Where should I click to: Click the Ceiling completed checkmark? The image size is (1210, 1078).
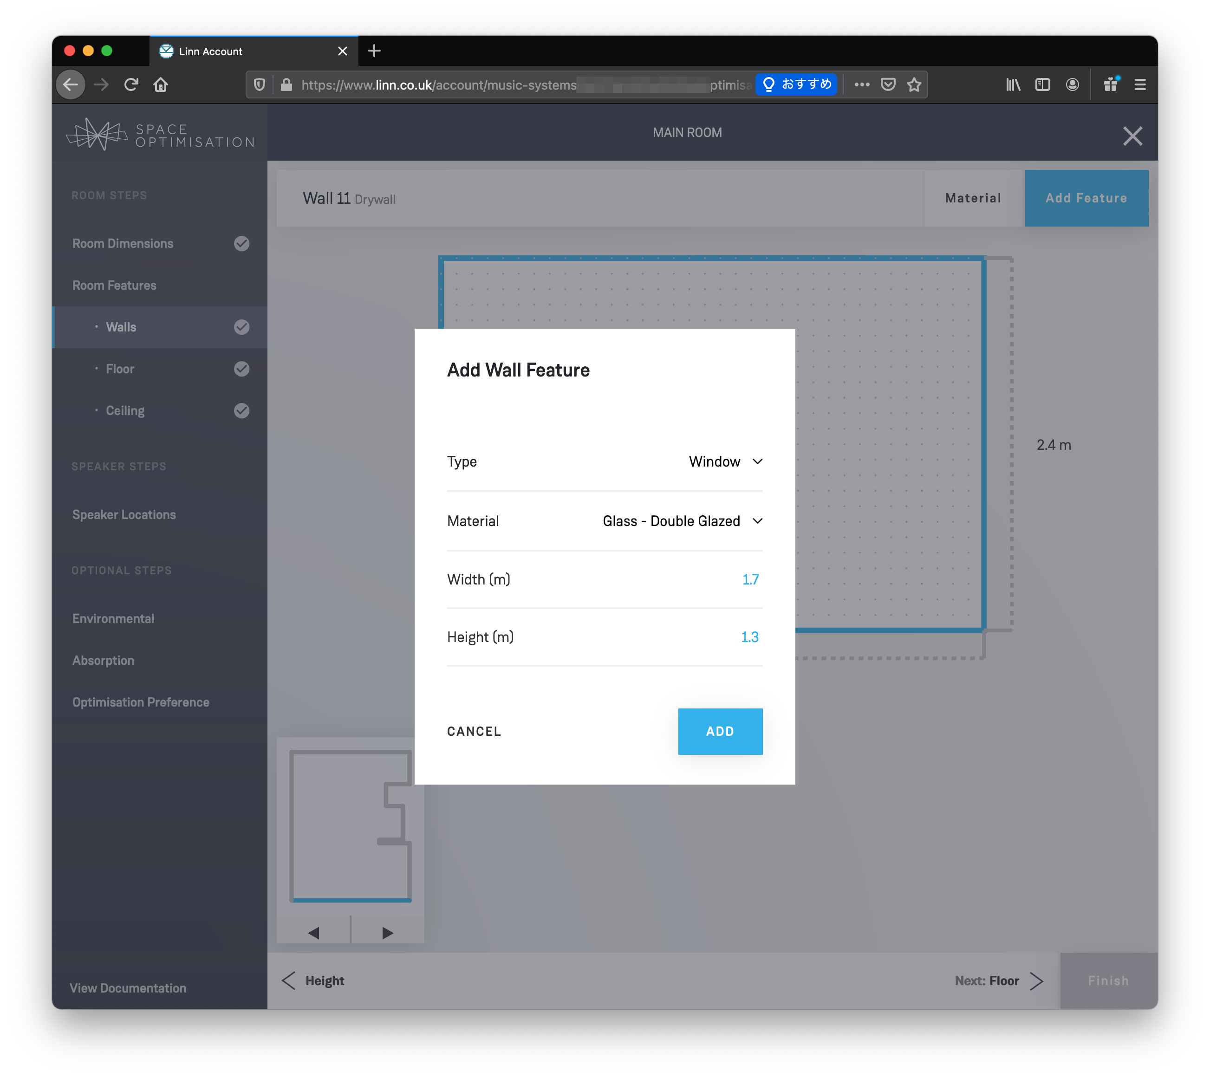tap(241, 410)
